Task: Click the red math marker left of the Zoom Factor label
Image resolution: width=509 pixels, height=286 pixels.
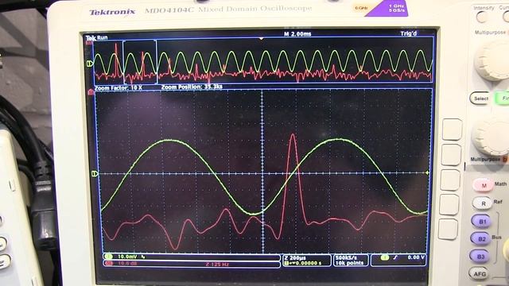Action: tap(91, 92)
